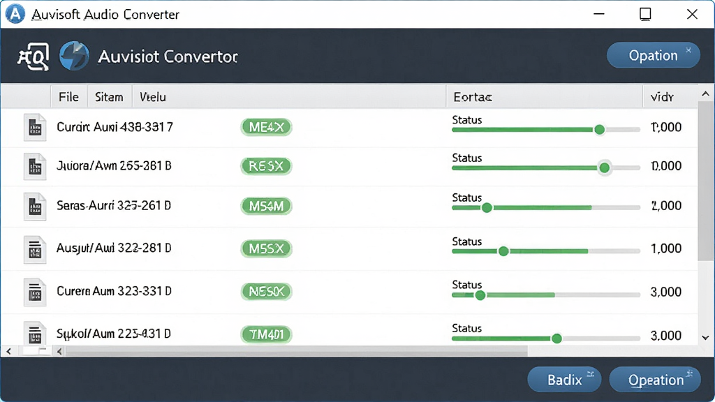Maximize the Auvisoft Audio Converter window
This screenshot has height=402, width=715.
[x=645, y=14]
